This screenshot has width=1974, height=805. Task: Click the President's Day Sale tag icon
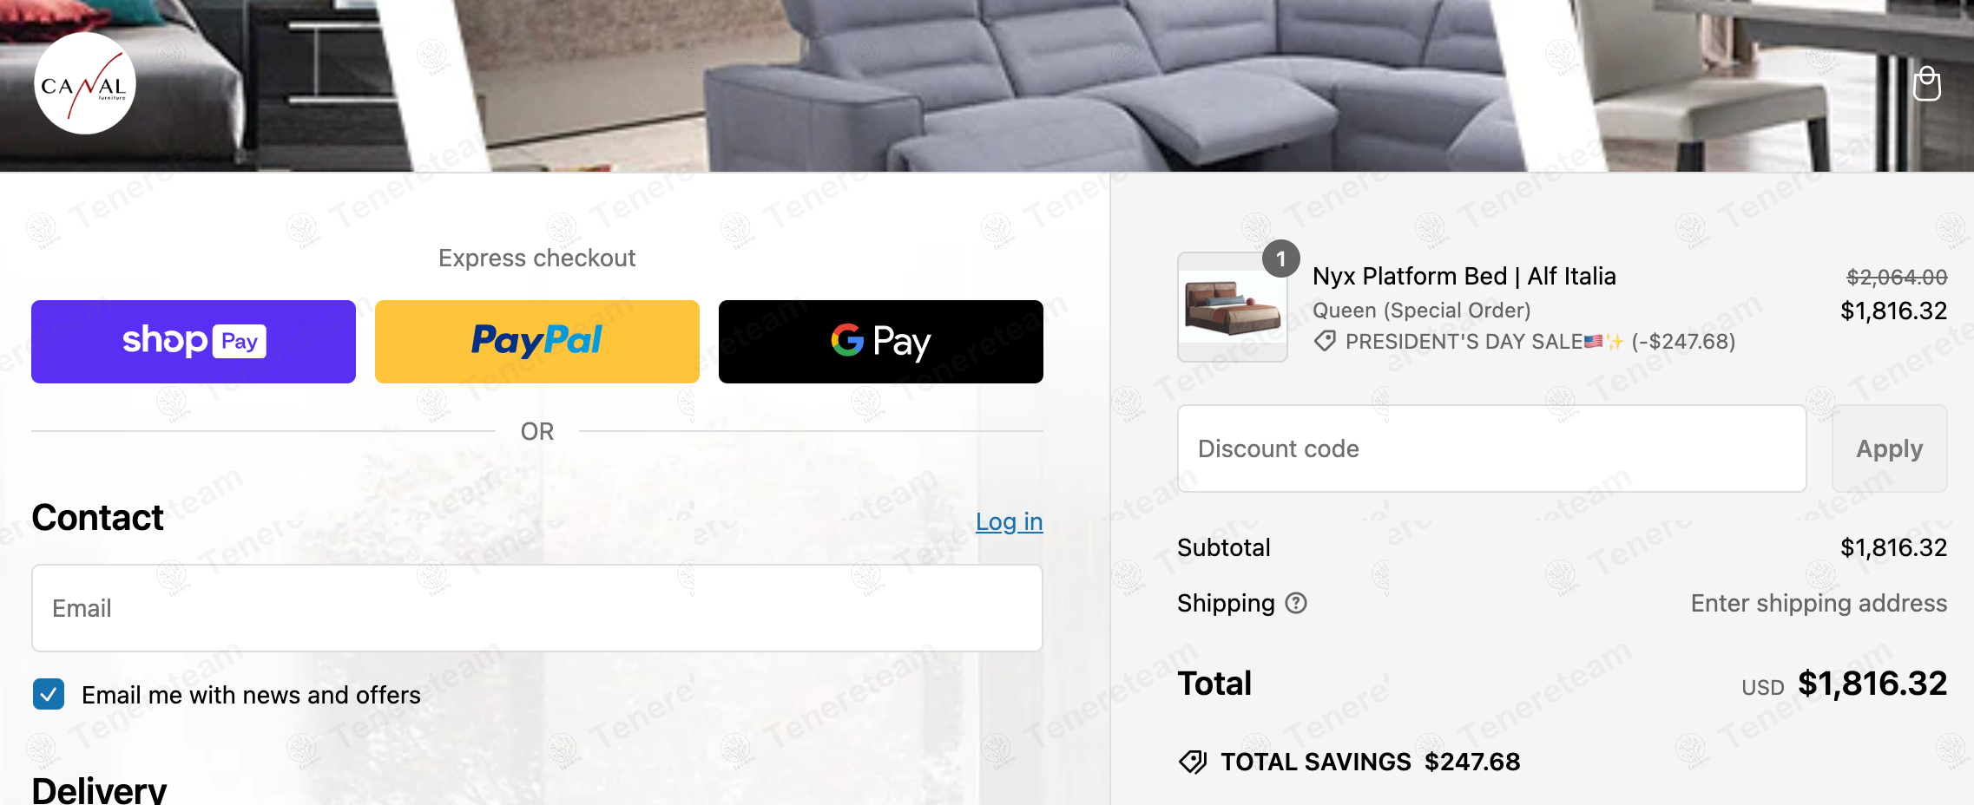point(1325,341)
